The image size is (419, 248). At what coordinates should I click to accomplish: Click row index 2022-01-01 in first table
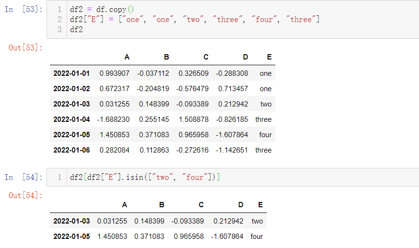click(72, 73)
